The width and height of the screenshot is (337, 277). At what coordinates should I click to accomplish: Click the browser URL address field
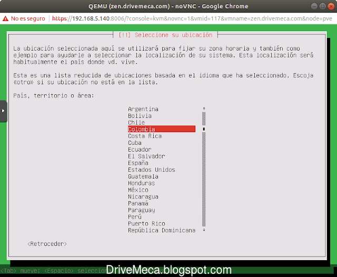(192, 19)
